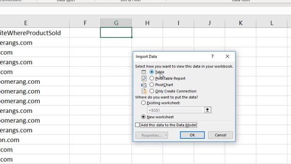Click the Table icon in Import Data
The image size is (291, 164).
pos(144,72)
